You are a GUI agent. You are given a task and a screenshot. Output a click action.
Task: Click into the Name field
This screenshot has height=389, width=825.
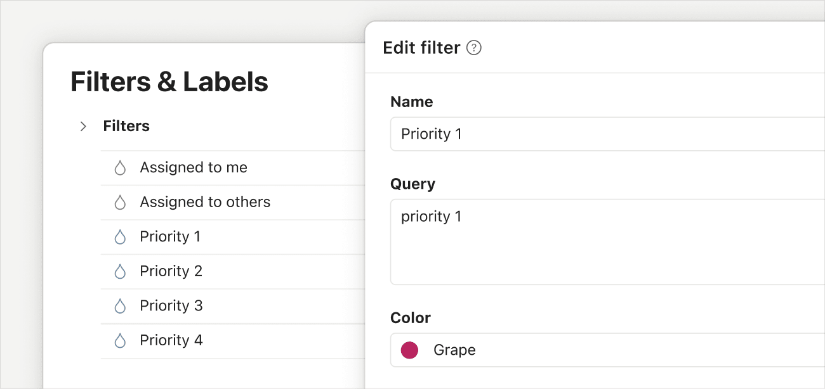click(571, 134)
